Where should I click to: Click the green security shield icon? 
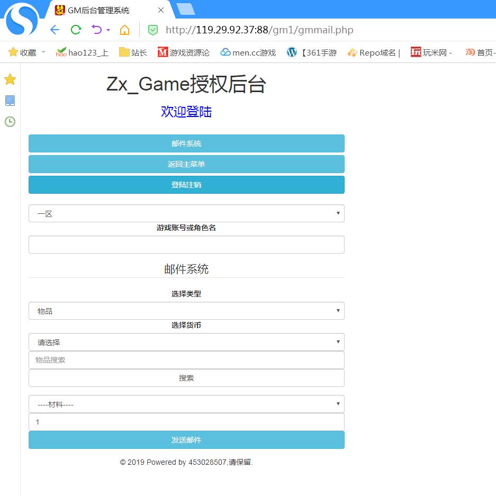coord(152,30)
